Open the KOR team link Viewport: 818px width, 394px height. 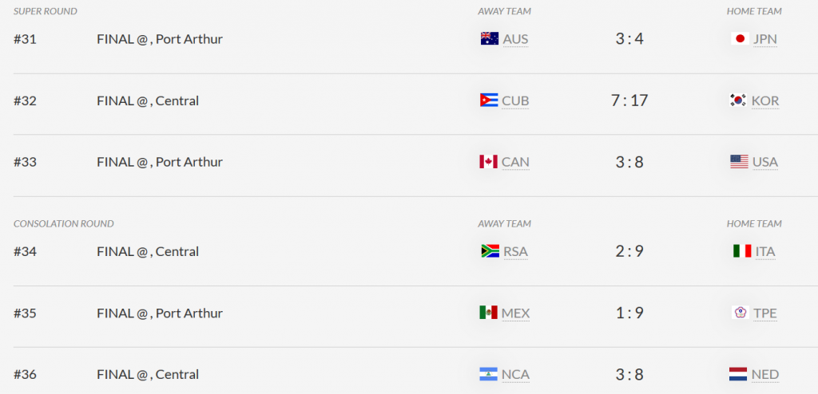click(765, 100)
